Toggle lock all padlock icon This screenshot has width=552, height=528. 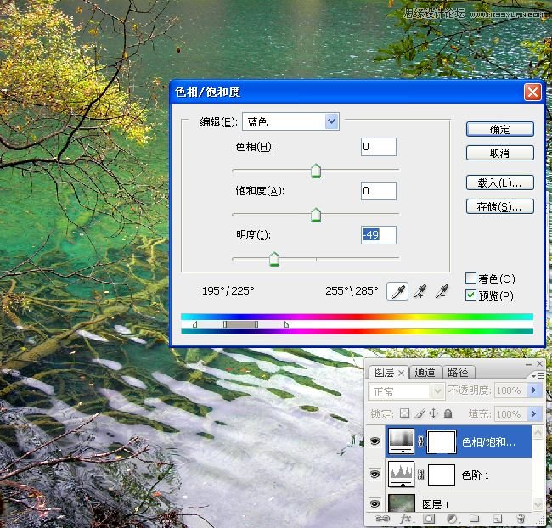(x=448, y=413)
